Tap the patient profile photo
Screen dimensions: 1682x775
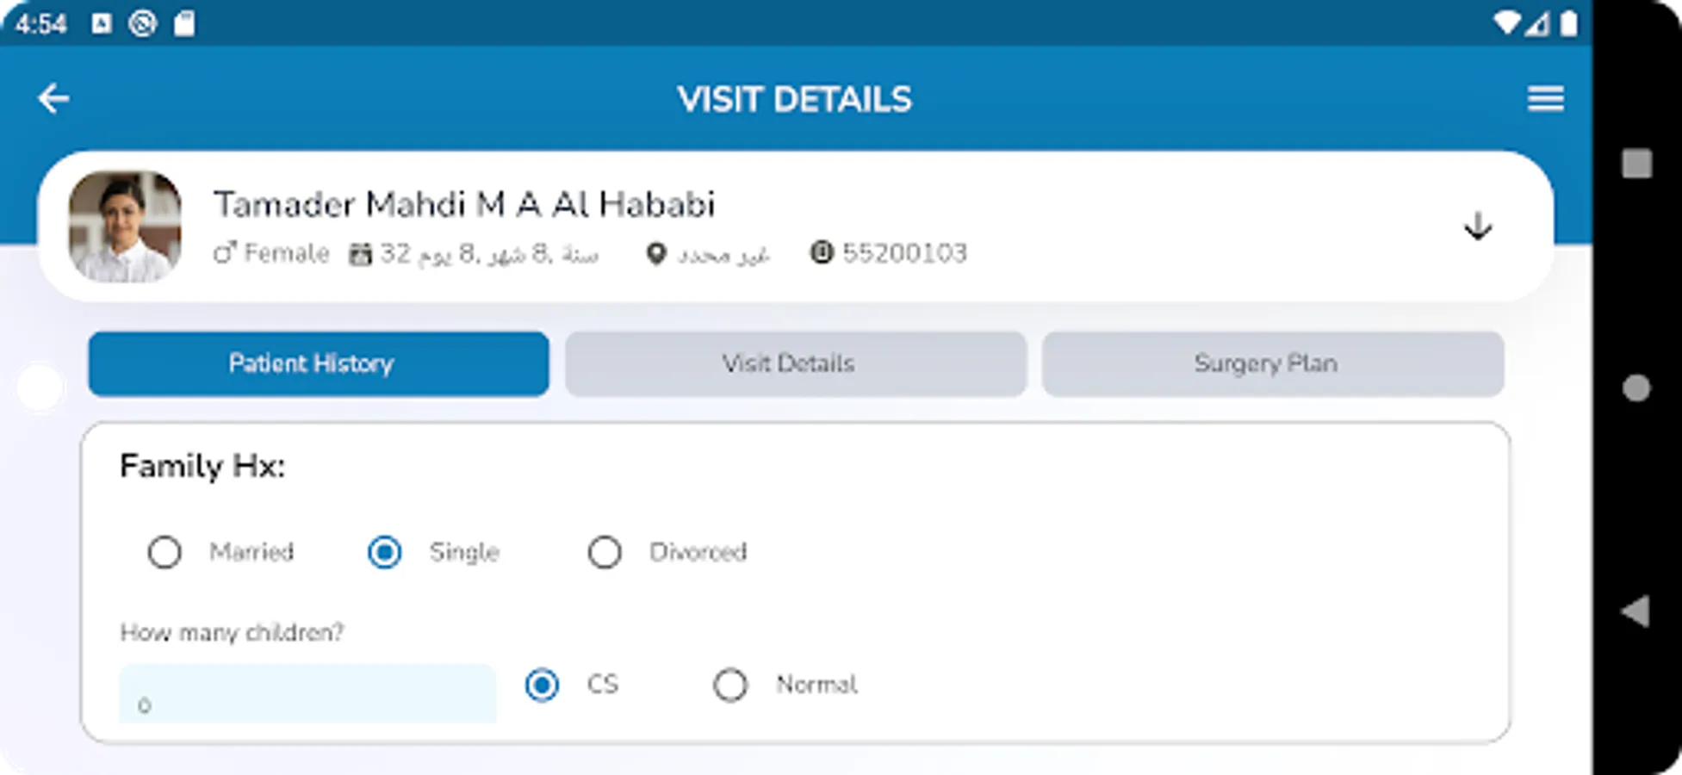tap(125, 226)
